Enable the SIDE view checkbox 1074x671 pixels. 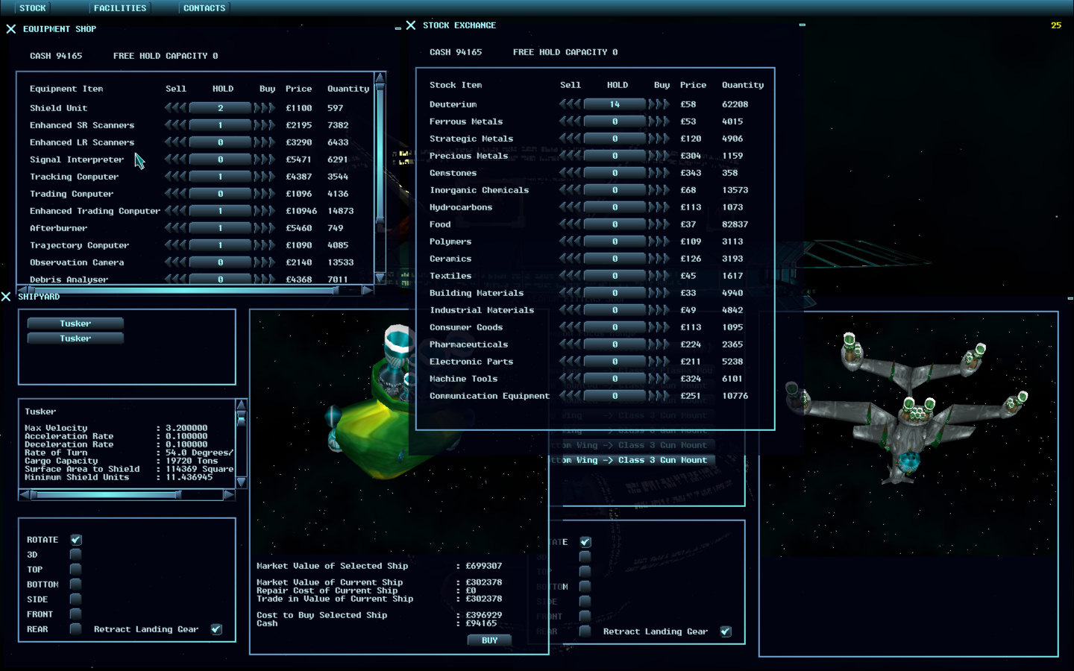76,599
